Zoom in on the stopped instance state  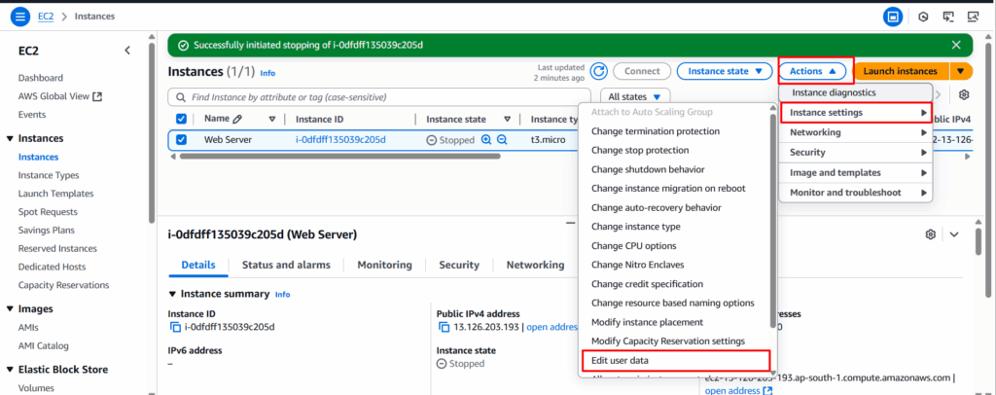(486, 140)
